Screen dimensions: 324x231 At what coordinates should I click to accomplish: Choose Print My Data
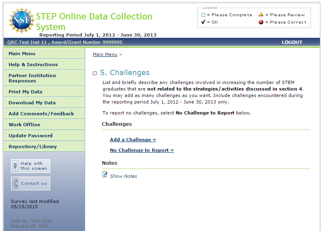point(25,92)
